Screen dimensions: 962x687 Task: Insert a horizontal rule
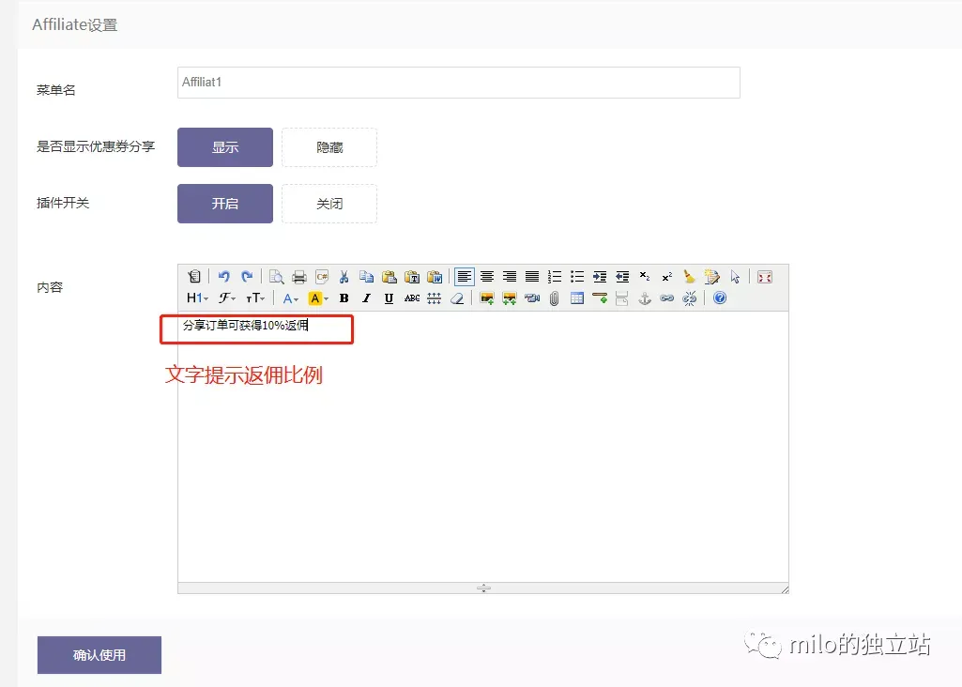[600, 298]
